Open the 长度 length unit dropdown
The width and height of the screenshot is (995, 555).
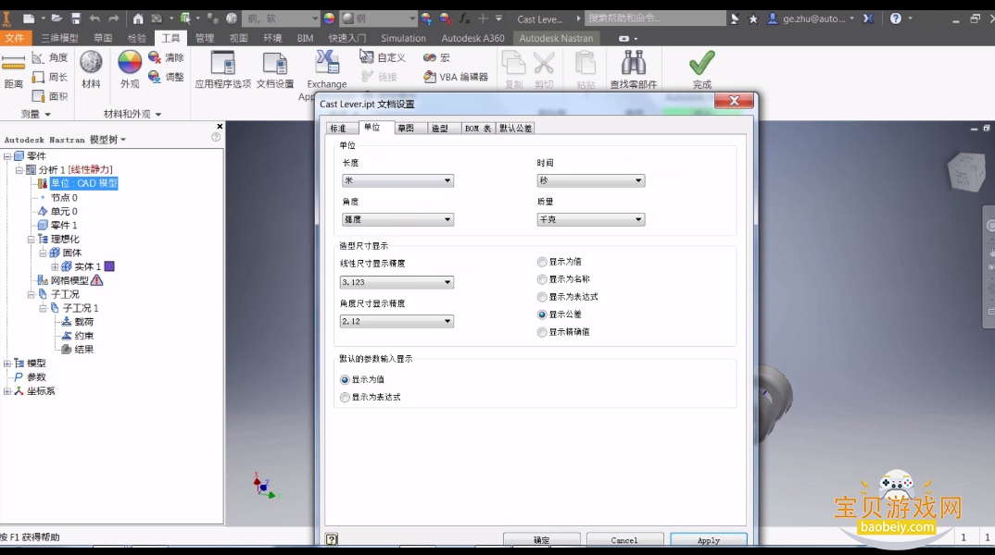pos(397,180)
